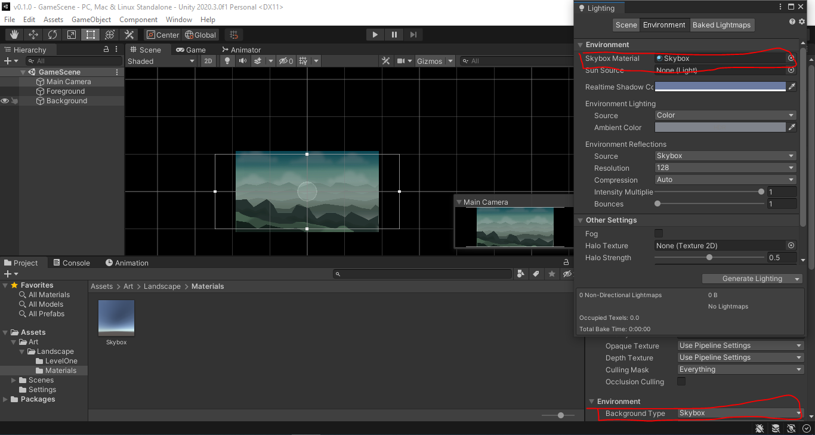Image resolution: width=815 pixels, height=435 pixels.
Task: Select the Scale tool
Action: click(72, 35)
